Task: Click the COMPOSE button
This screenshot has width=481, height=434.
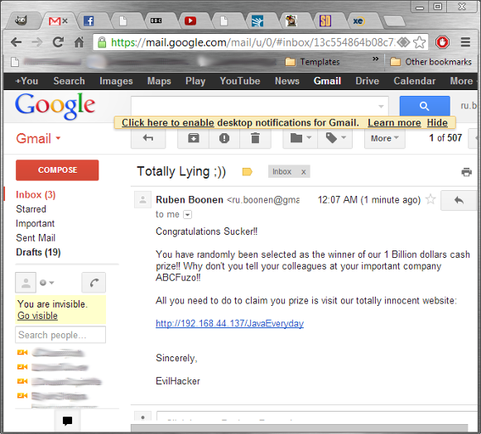Action: coord(57,170)
